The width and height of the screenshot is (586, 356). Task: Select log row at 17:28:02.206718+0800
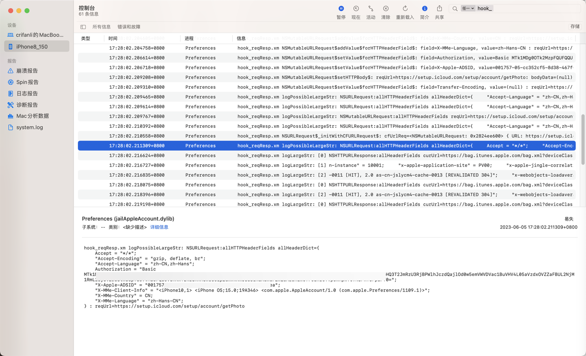click(327, 68)
